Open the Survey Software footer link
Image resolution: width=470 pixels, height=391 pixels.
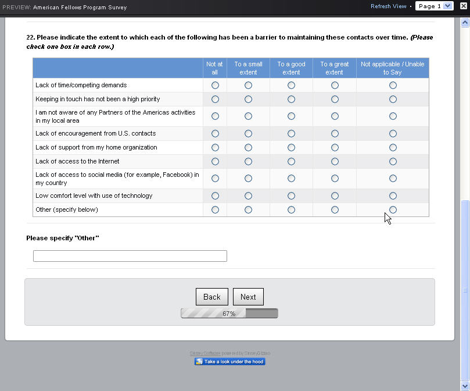click(205, 353)
